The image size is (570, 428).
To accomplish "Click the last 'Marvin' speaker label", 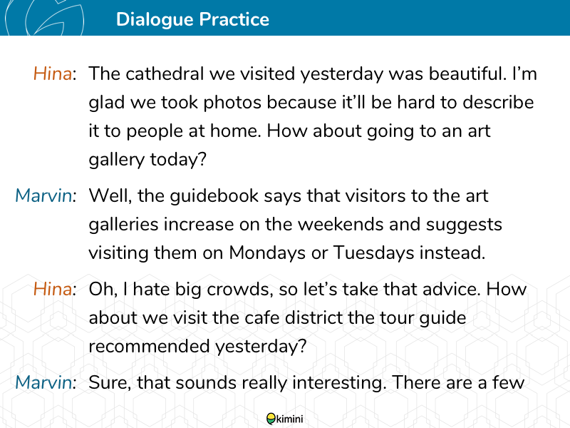I will click(x=43, y=383).
